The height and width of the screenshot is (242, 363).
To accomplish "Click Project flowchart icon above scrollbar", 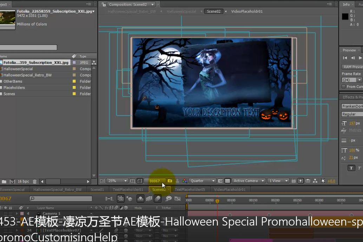I will pyautogui.click(x=94, y=62).
